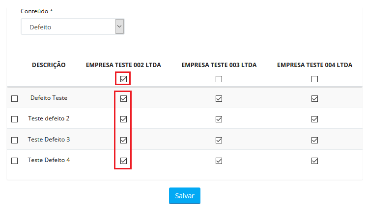Image resolution: width=366 pixels, height=211 pixels.
Task: Select the Teste Defeito 3 row checkbox
Action: click(x=15, y=140)
